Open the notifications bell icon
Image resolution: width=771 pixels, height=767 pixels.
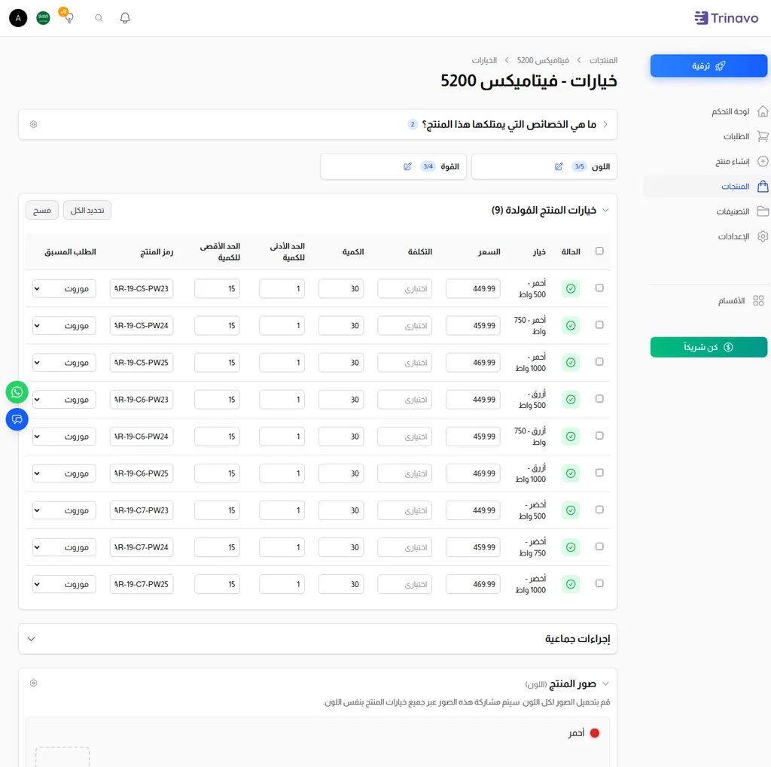(x=125, y=18)
